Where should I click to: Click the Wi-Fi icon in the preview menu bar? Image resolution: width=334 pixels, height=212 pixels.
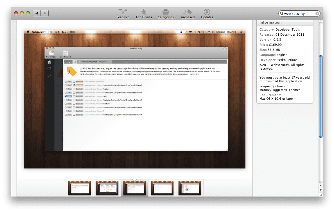pyautogui.click(x=200, y=32)
